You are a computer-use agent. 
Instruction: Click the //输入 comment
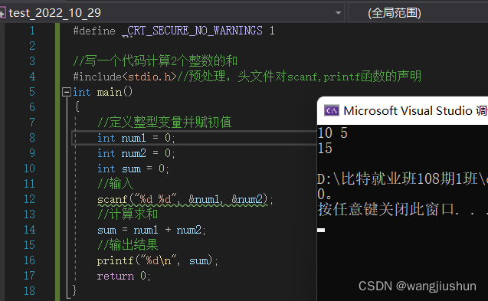pos(115,184)
